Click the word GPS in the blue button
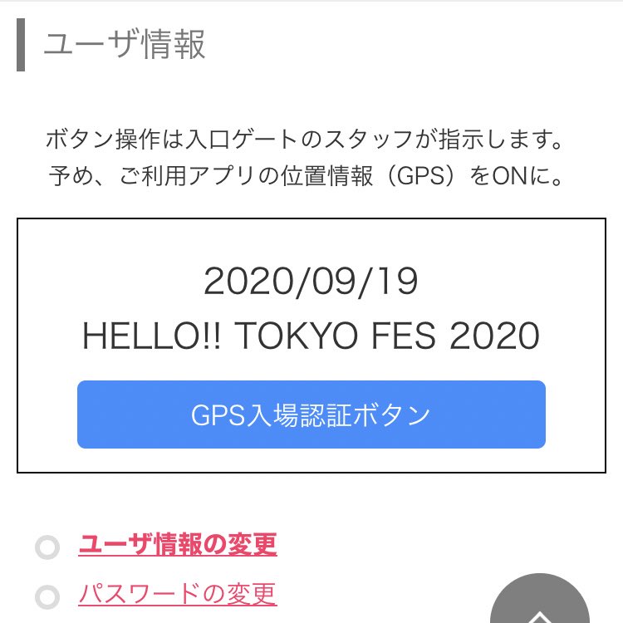This screenshot has width=623, height=623. tap(218, 415)
